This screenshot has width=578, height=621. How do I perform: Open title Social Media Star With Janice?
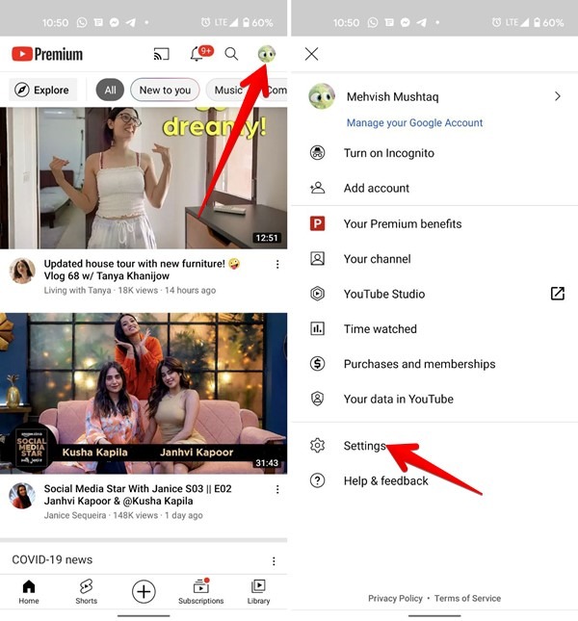point(138,495)
